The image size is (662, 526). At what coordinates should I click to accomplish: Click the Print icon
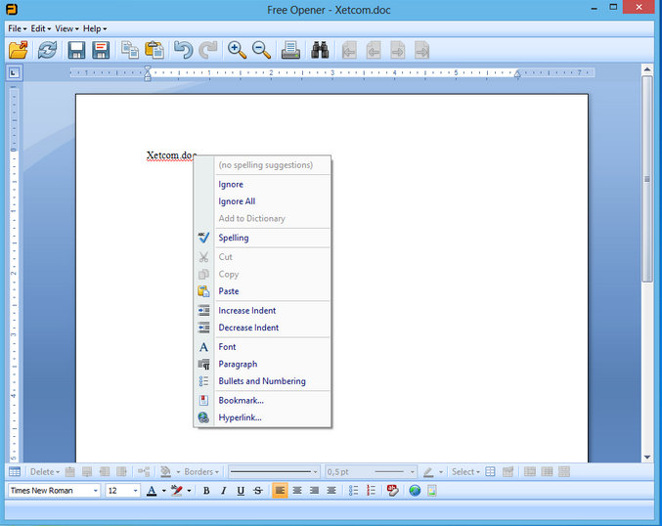[x=290, y=50]
